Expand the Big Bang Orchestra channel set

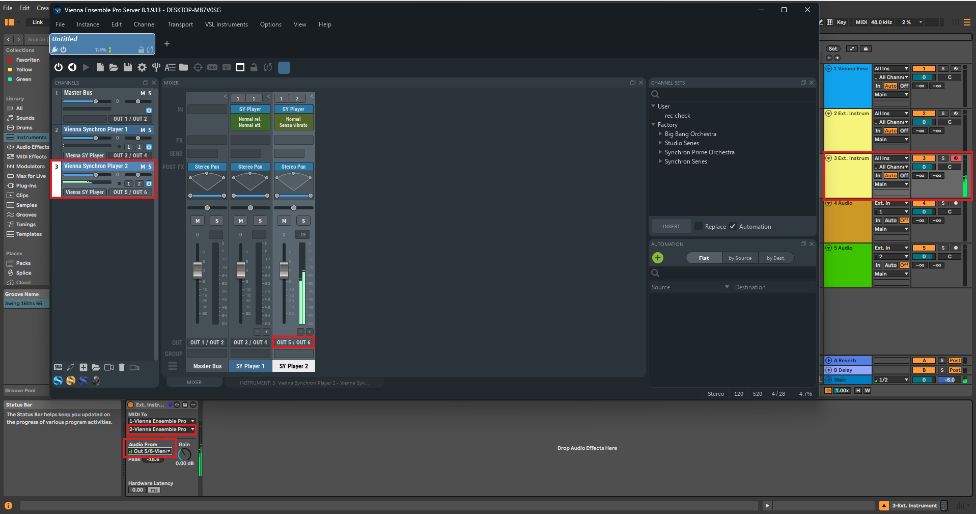pos(660,134)
